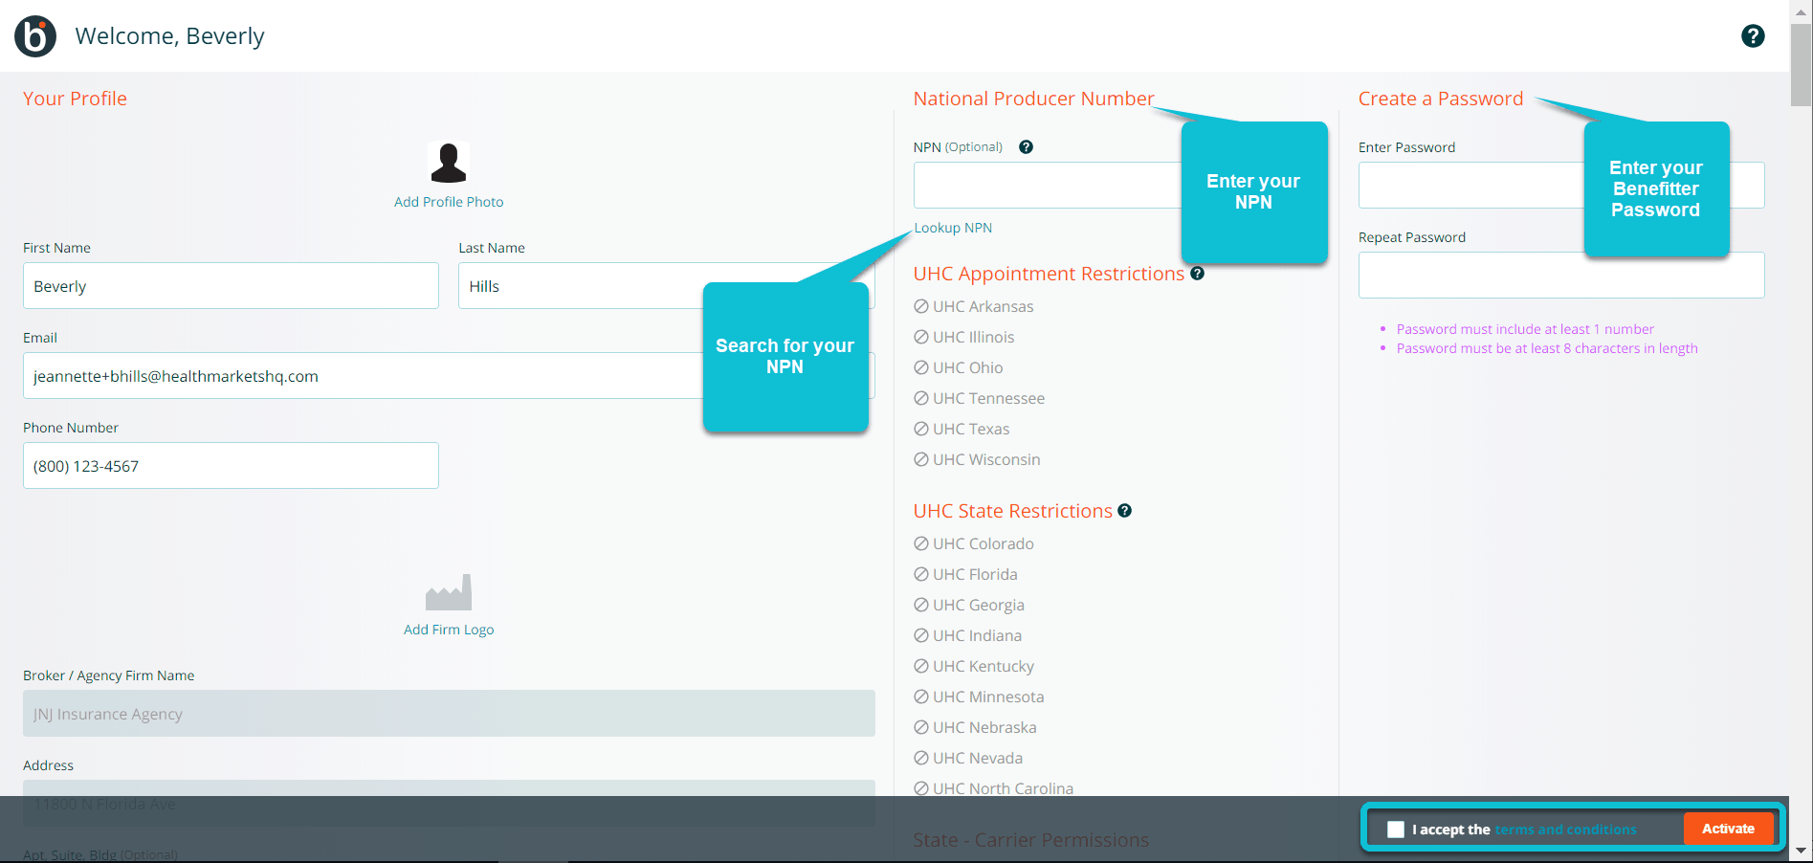Click 'Password must be at least 8 characters' text
Image resolution: width=1813 pixels, height=863 pixels.
(1547, 348)
